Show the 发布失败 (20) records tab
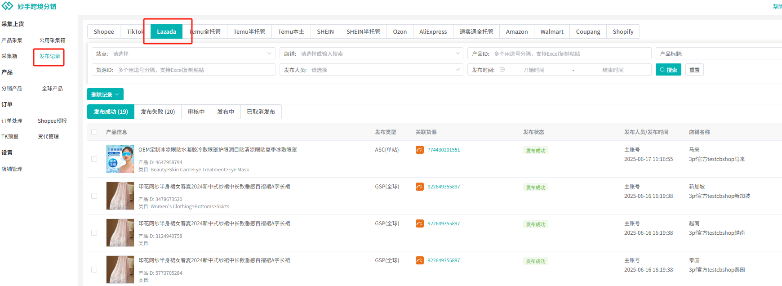The width and height of the screenshot is (782, 286). click(158, 112)
